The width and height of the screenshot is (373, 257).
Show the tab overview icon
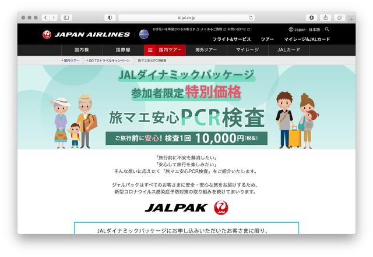339,17
